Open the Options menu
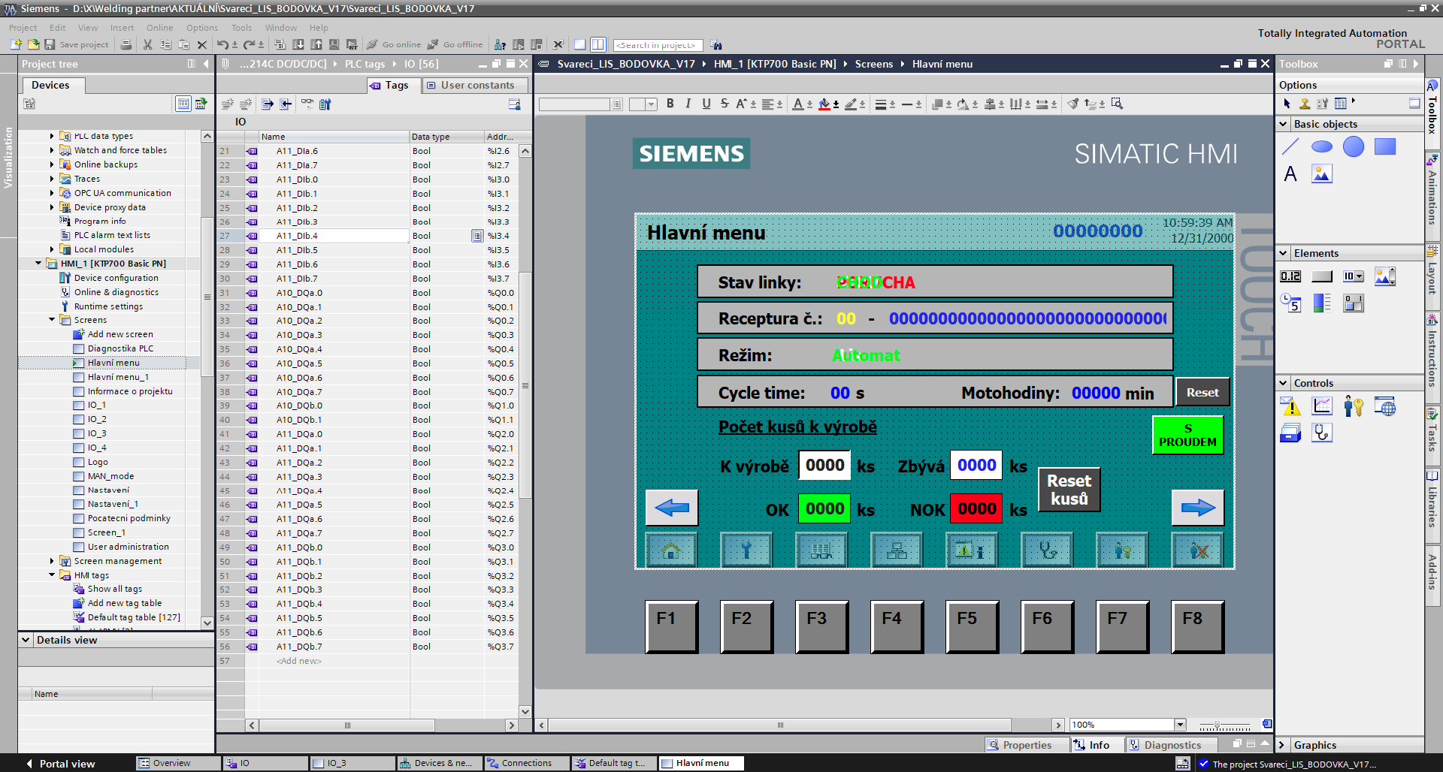 point(202,28)
